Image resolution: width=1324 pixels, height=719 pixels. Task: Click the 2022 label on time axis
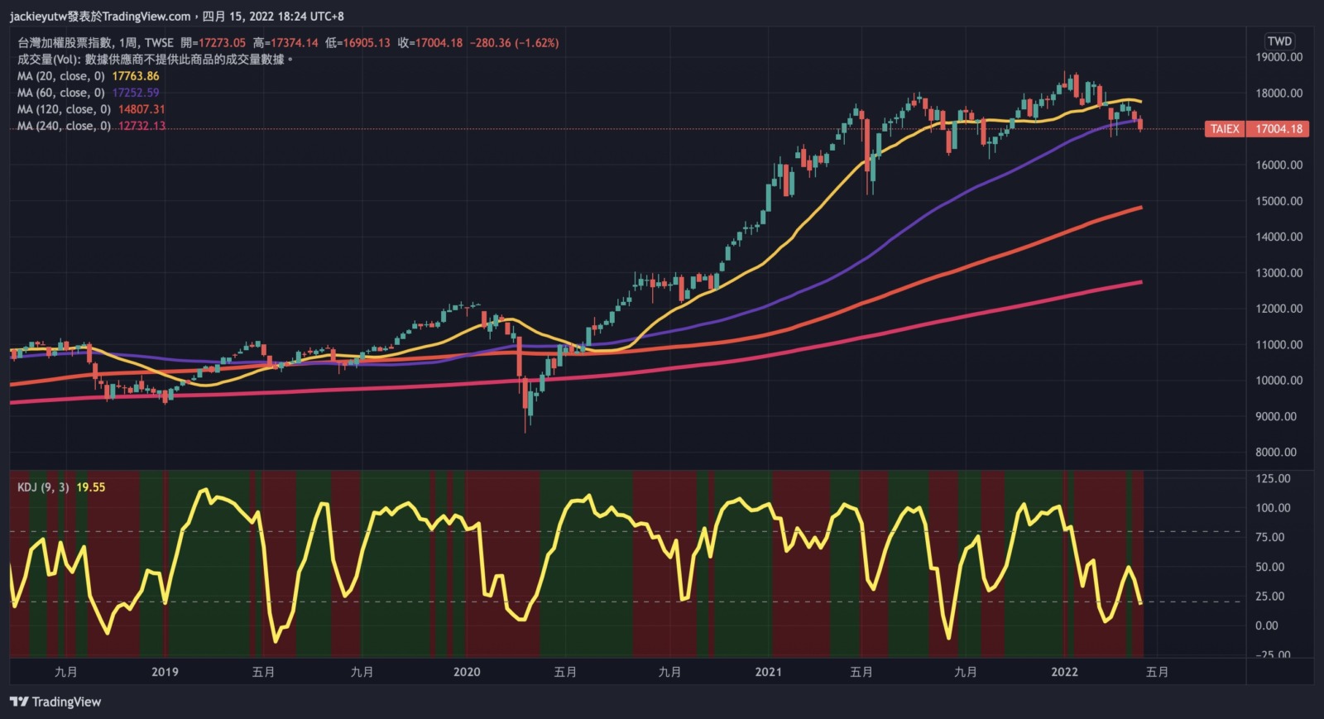[1064, 672]
